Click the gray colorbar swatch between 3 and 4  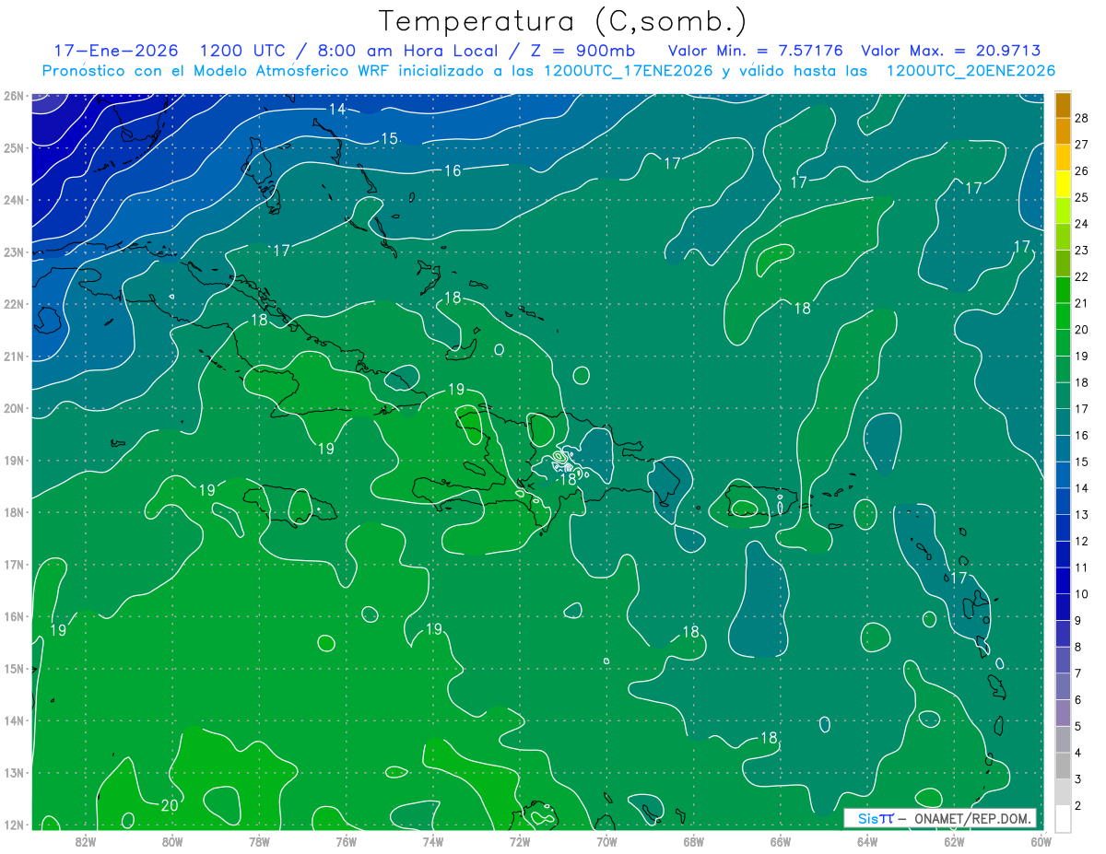coord(1063,766)
